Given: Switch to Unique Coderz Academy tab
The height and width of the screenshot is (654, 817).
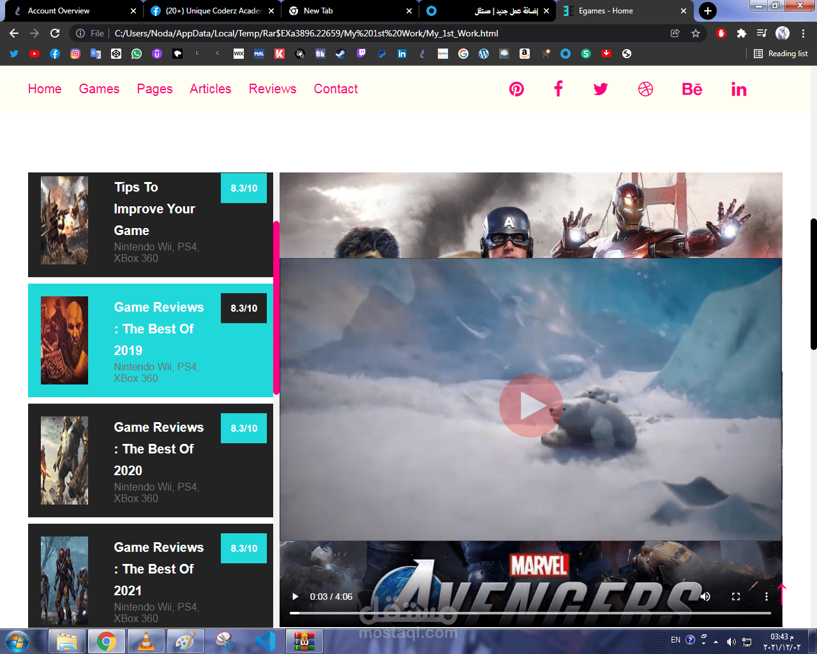Looking at the screenshot, I should pos(213,11).
